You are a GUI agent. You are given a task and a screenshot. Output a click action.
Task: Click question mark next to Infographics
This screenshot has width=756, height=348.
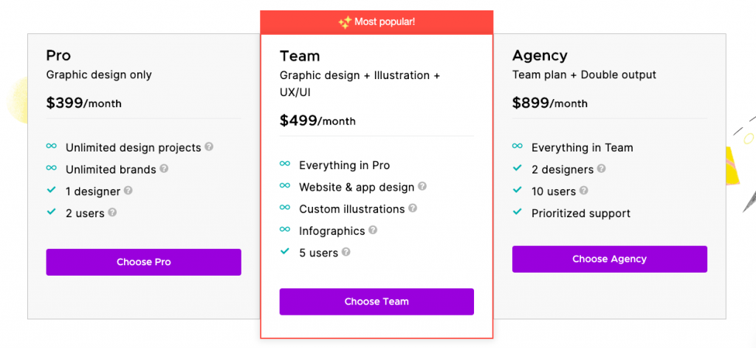[373, 230]
